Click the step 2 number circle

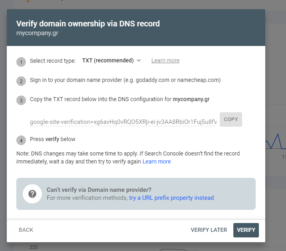pos(21,81)
